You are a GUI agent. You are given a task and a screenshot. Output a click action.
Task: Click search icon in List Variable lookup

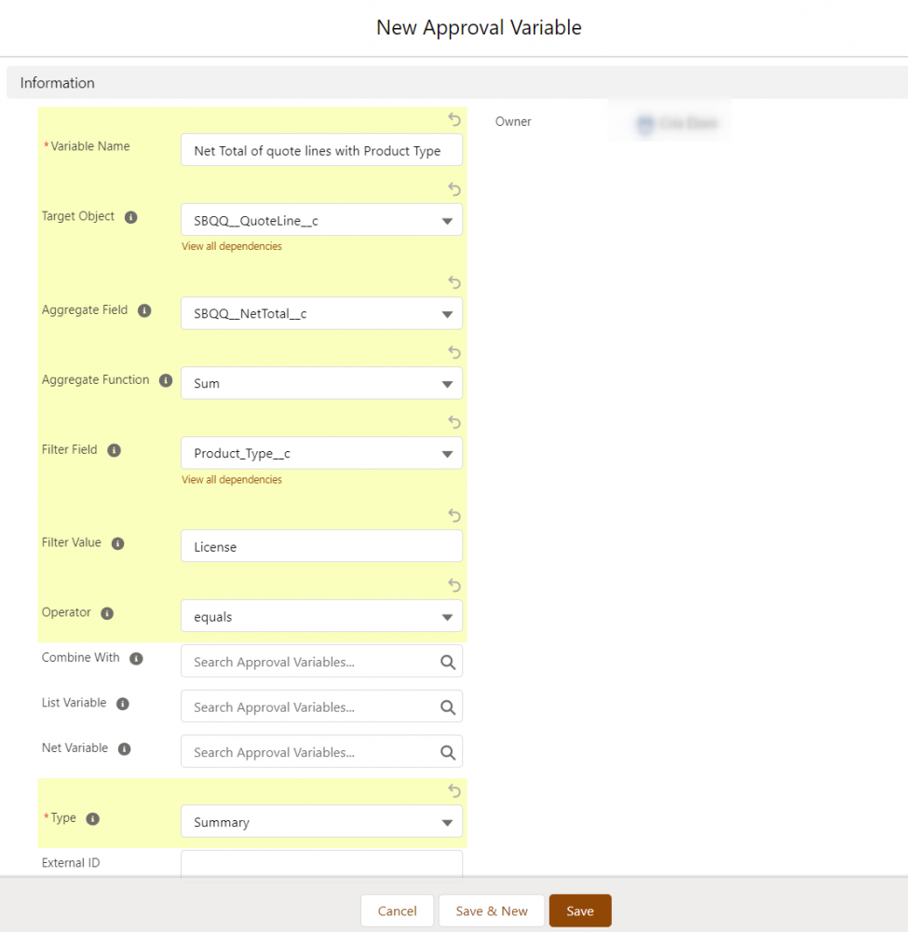[x=448, y=707]
